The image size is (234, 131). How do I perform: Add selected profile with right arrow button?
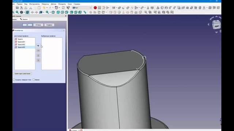click(38, 46)
